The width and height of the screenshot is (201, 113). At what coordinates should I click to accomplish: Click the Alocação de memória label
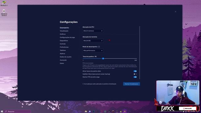[90, 37]
